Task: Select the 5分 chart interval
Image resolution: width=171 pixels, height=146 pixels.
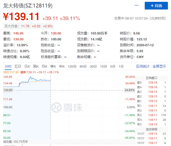Action: [x=113, y=66]
